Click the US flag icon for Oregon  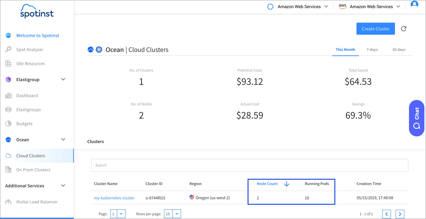click(x=192, y=197)
